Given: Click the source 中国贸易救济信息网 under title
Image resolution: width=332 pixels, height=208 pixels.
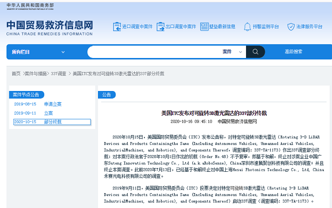Looking at the screenshot, I should point(237,122).
